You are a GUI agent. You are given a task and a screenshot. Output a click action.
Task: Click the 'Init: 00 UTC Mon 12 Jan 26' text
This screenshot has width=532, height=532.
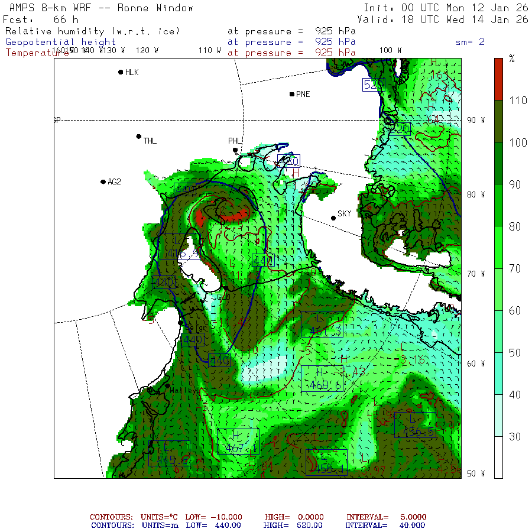tap(446, 8)
